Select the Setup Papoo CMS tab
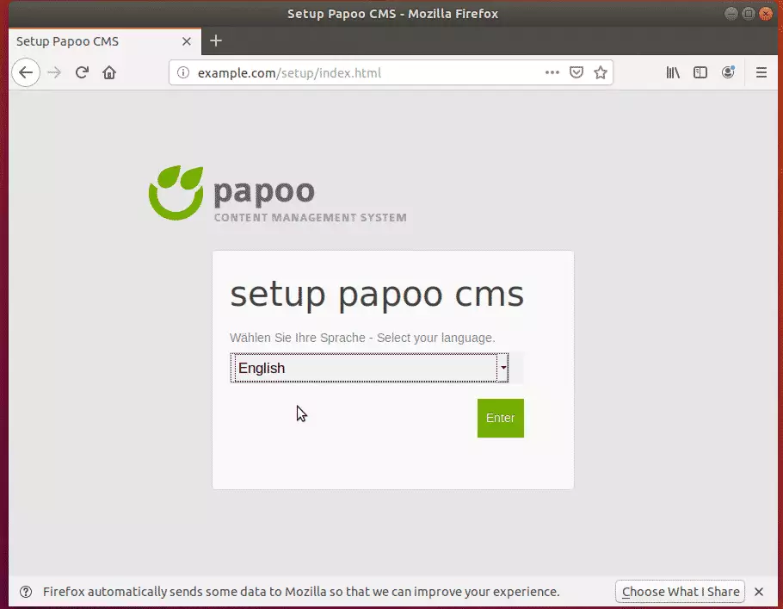The width and height of the screenshot is (783, 609). click(x=105, y=41)
